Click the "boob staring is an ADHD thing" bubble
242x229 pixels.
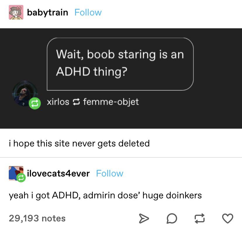120,64
